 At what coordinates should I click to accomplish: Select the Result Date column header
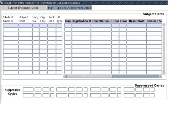(x=137, y=21)
